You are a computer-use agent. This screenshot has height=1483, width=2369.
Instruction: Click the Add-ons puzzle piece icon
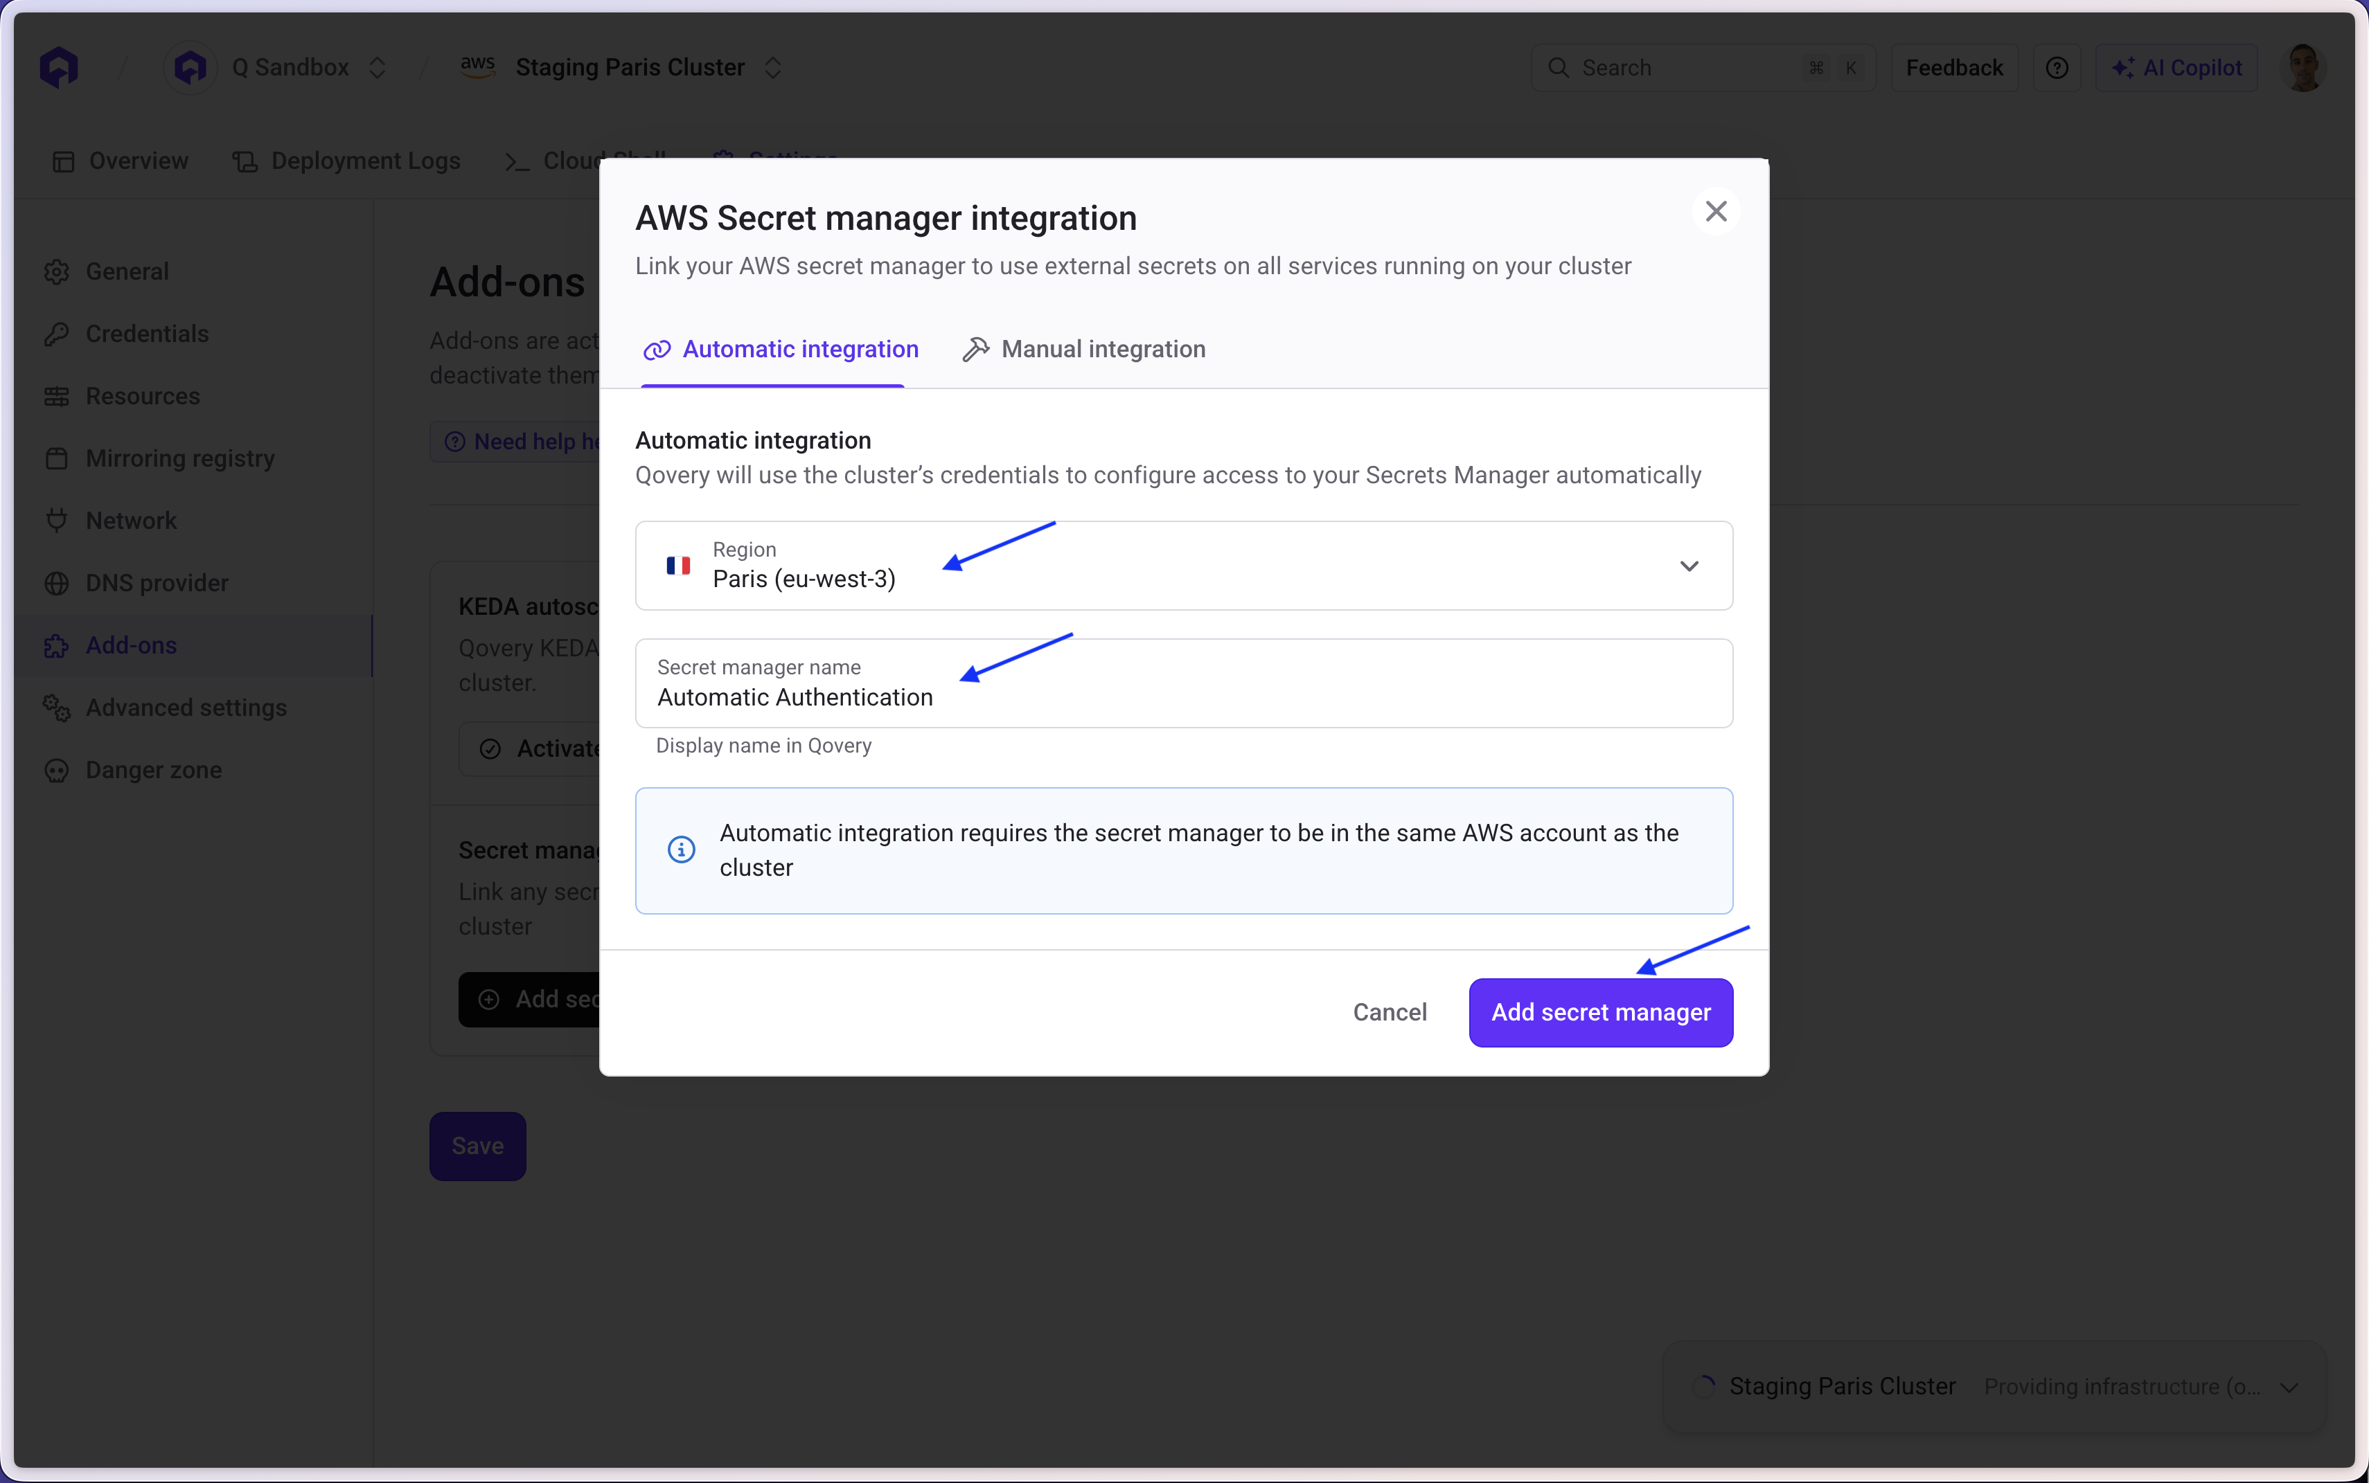tap(57, 645)
